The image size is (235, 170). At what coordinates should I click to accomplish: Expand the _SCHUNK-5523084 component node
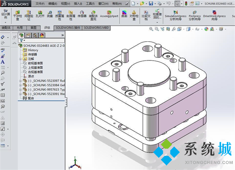pyautogui.click(x=21, y=85)
